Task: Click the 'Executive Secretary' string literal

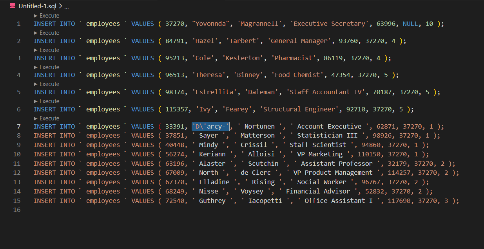Action: (x=329, y=23)
